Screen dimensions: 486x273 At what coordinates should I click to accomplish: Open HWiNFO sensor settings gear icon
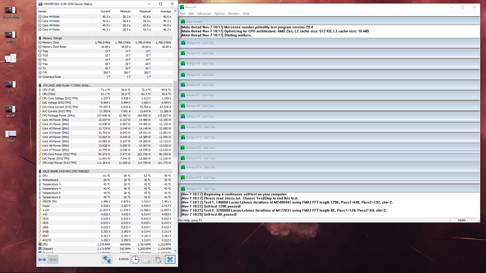pyautogui.click(x=158, y=259)
